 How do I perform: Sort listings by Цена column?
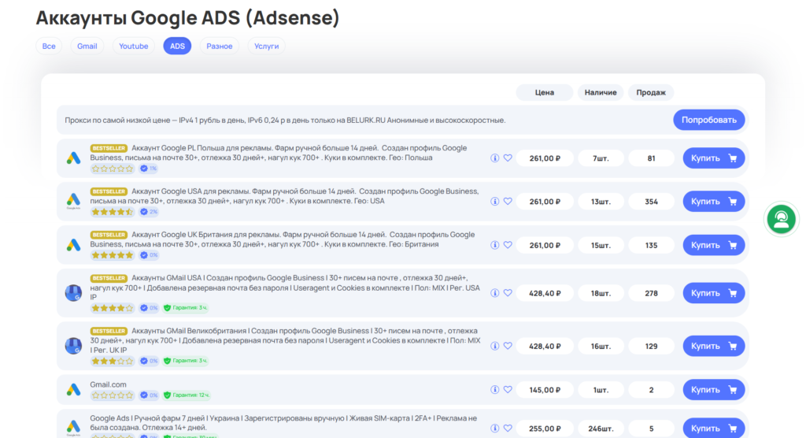coord(545,93)
